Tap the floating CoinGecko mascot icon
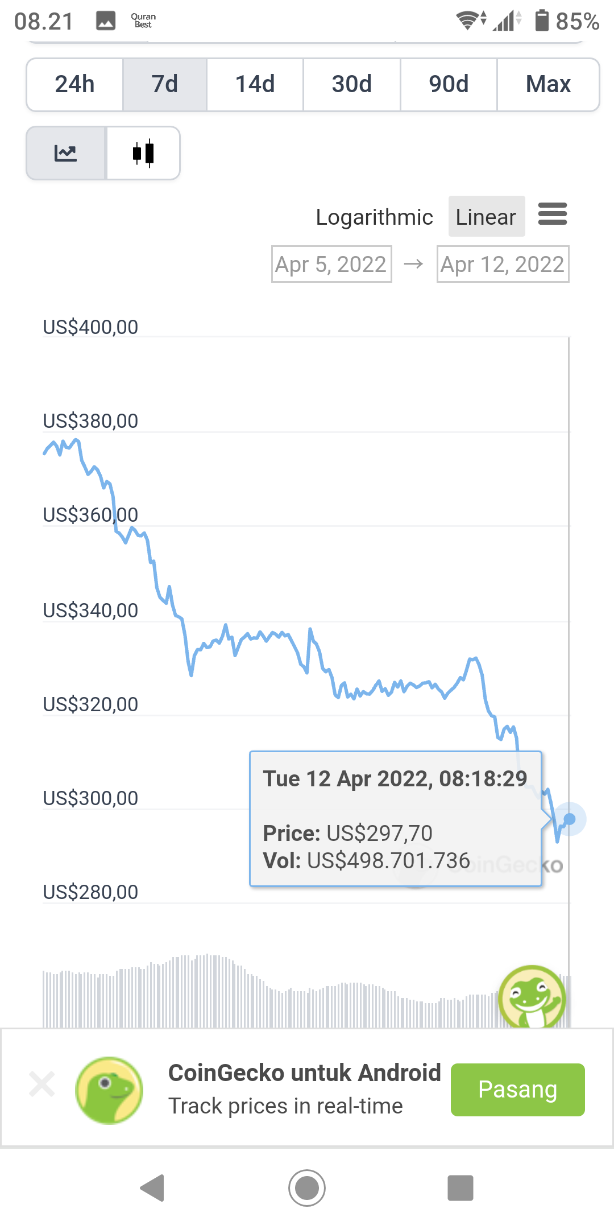This screenshot has height=1229, width=614. pos(532,997)
